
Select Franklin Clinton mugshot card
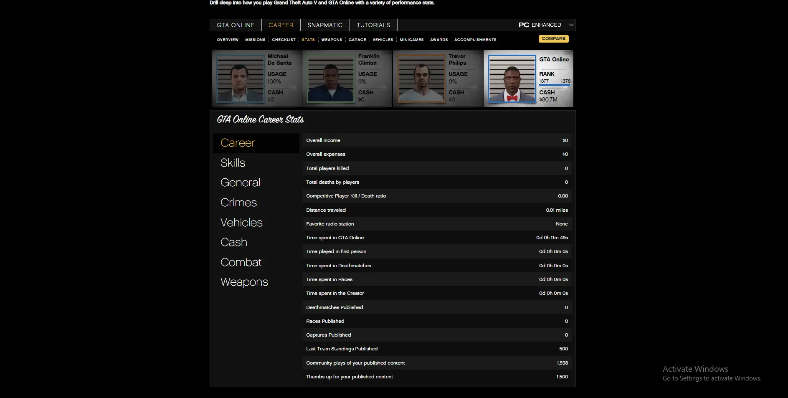coord(347,79)
